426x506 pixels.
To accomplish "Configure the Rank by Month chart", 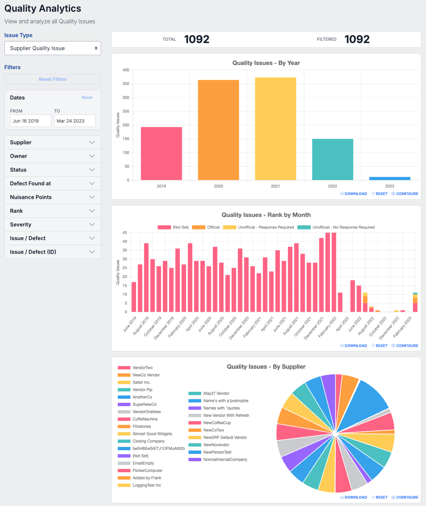I will coord(405,346).
